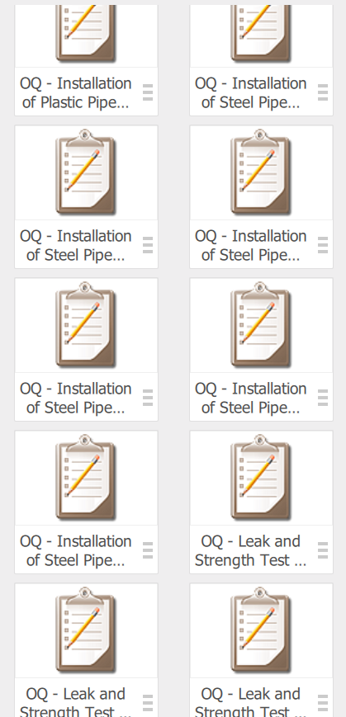Open menu of Steel Pipe card left of Leak and Strength
The image size is (346, 717).
click(x=147, y=550)
